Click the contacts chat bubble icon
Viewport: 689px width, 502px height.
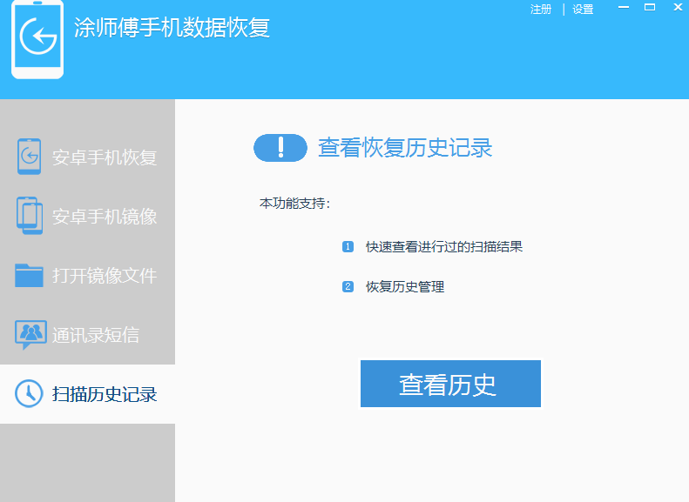pyautogui.click(x=30, y=334)
